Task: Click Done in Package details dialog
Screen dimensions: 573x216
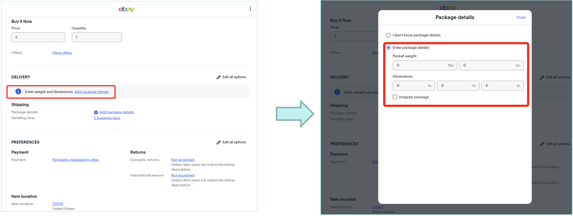Action: pos(521,17)
